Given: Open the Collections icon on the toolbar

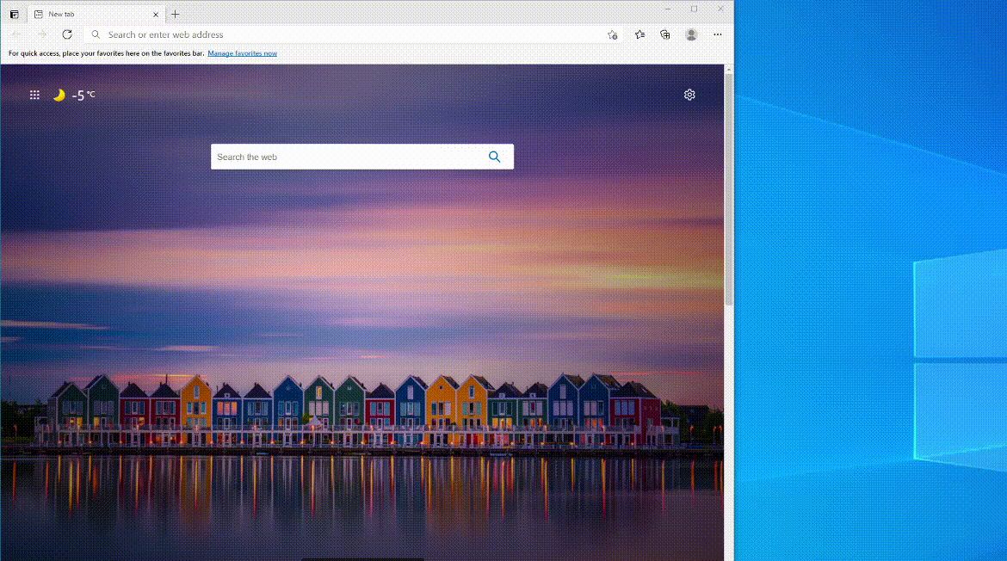Looking at the screenshot, I should coord(664,34).
